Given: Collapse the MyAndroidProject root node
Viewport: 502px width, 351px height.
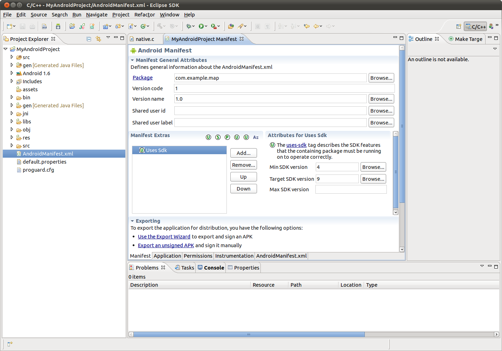Looking at the screenshot, I should (6, 49).
